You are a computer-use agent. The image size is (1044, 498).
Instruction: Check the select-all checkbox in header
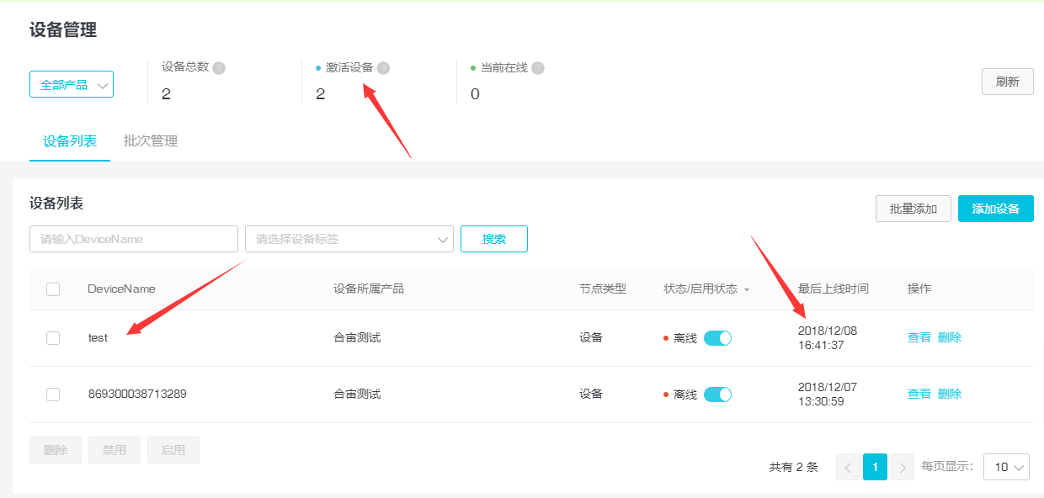[x=53, y=289]
